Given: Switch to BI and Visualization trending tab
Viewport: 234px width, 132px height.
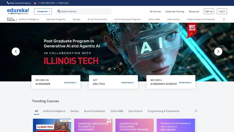Looking at the screenshot, I should [95, 111].
